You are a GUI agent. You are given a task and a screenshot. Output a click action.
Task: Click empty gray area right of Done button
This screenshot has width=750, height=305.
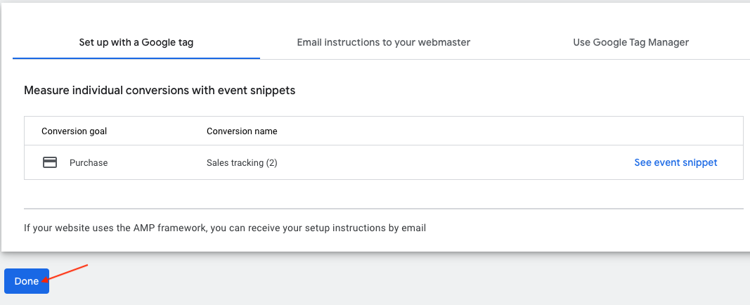coord(382,281)
